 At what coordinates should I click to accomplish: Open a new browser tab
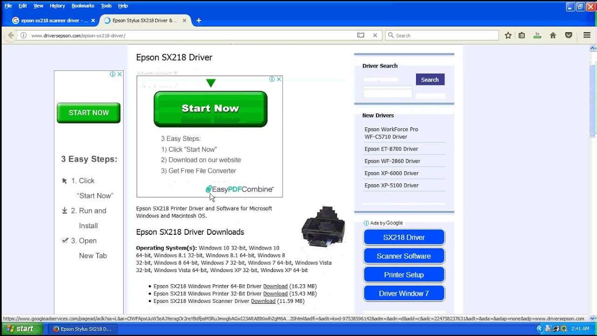pyautogui.click(x=199, y=21)
